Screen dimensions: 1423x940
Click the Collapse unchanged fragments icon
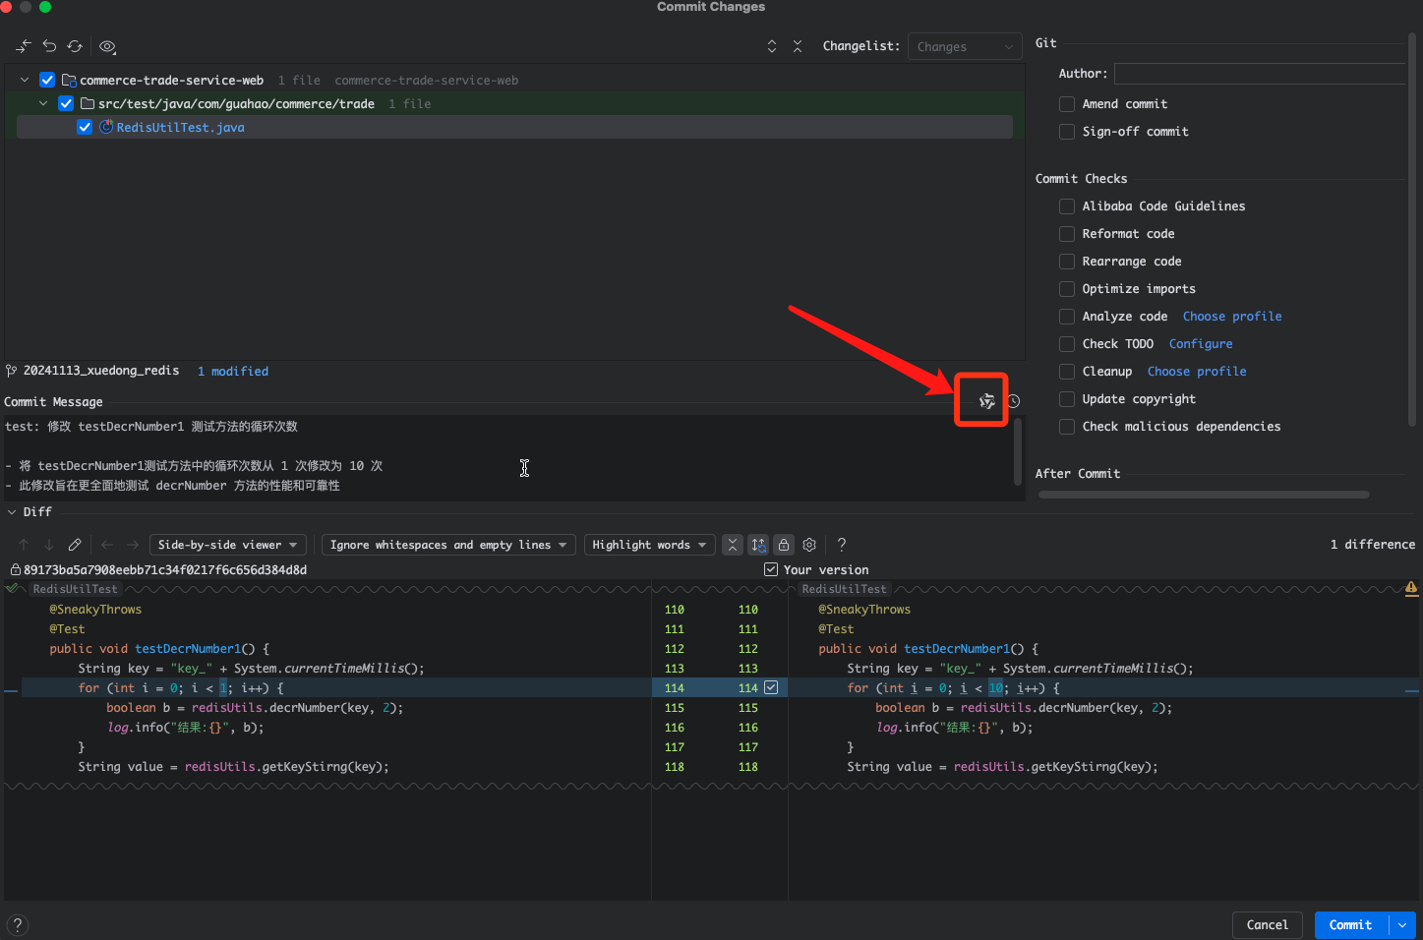point(733,545)
